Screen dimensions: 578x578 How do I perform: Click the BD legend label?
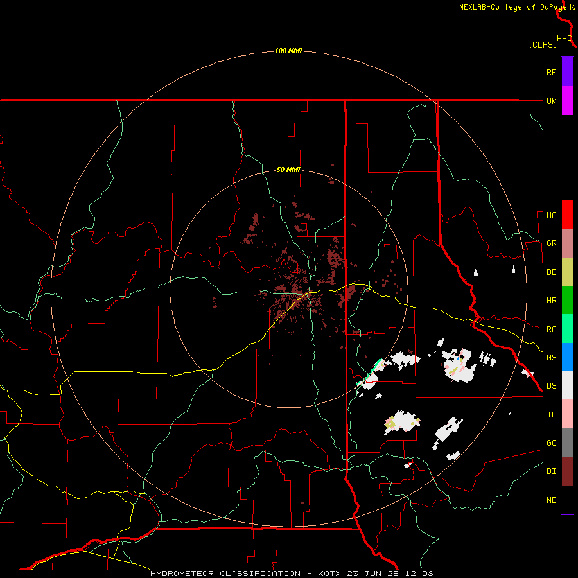click(551, 272)
